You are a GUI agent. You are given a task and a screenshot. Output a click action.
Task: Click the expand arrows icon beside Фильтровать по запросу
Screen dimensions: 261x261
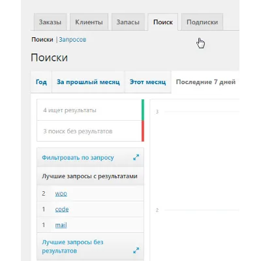click(x=136, y=157)
